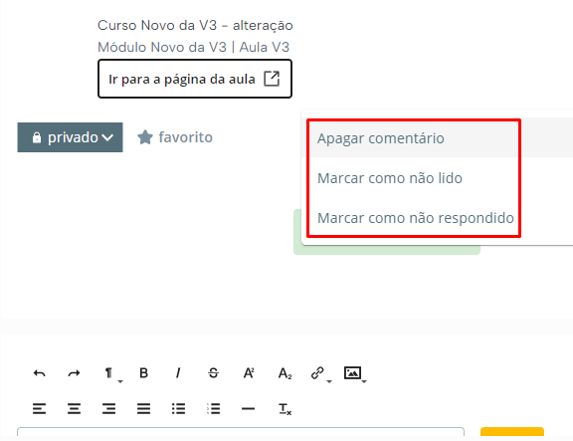Undo the last edit in the editor
Viewport: 573px width, 441px height.
point(40,373)
